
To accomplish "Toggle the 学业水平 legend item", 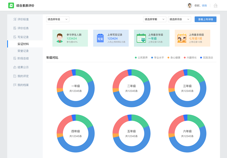I will pyautogui.click(x=158, y=58).
